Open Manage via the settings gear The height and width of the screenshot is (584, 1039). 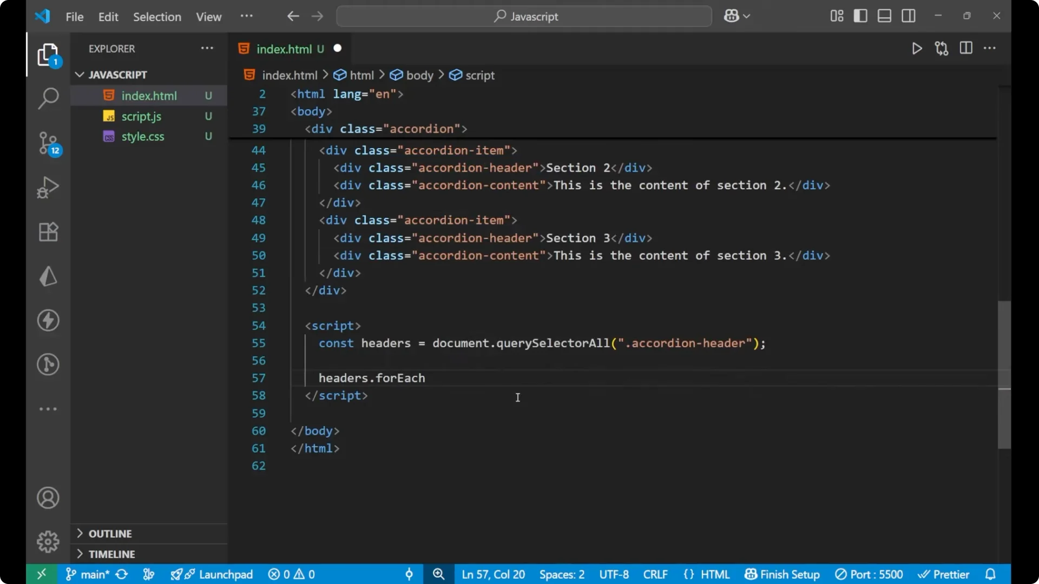[48, 541]
